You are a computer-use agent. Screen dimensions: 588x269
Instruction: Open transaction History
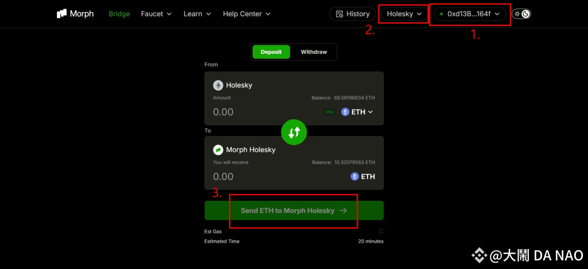353,14
